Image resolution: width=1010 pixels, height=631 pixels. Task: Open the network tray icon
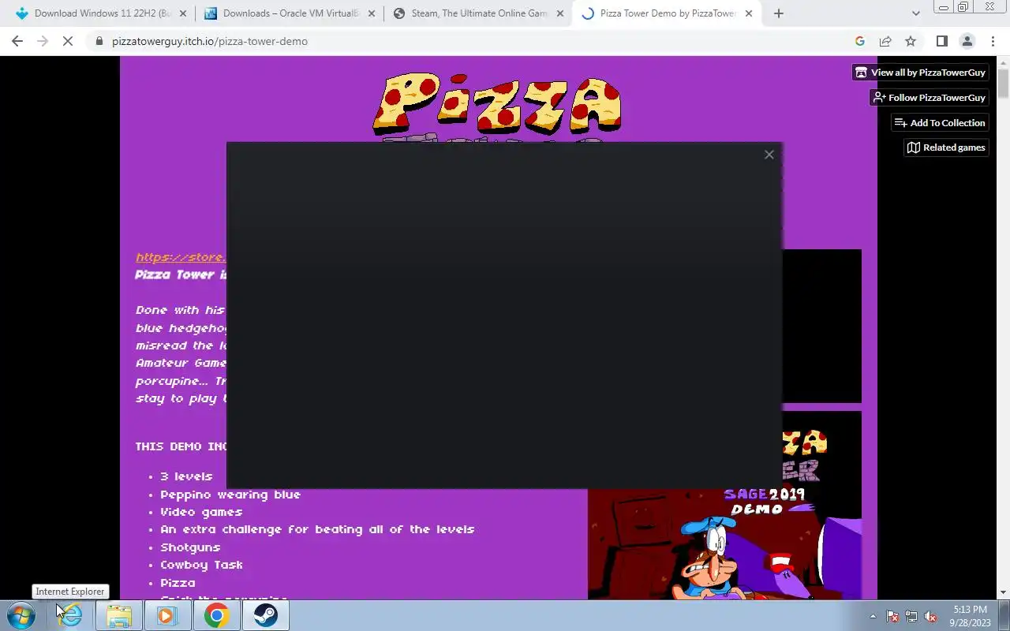coord(911,616)
